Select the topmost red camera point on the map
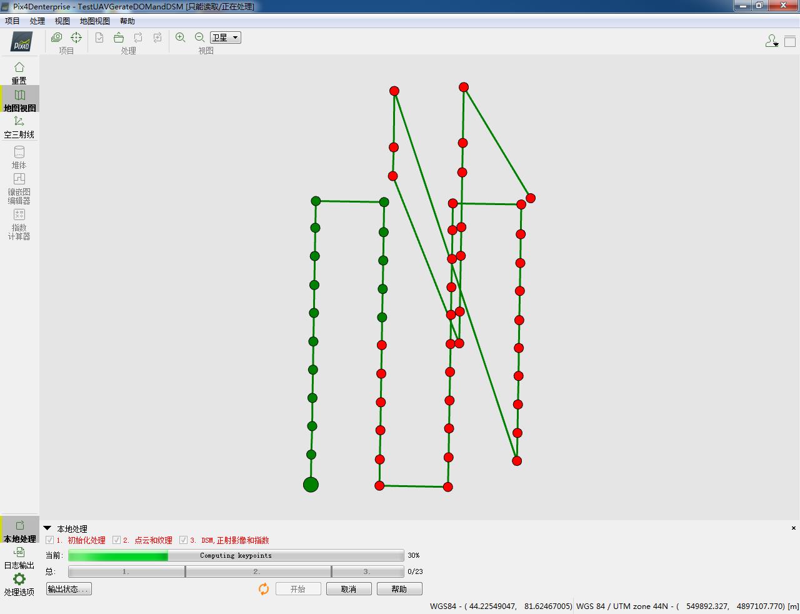This screenshot has height=614, width=800. point(464,88)
